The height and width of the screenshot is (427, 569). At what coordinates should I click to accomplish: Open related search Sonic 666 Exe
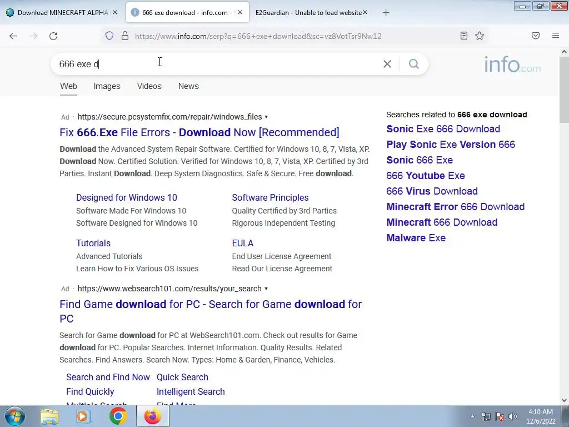coord(420,160)
